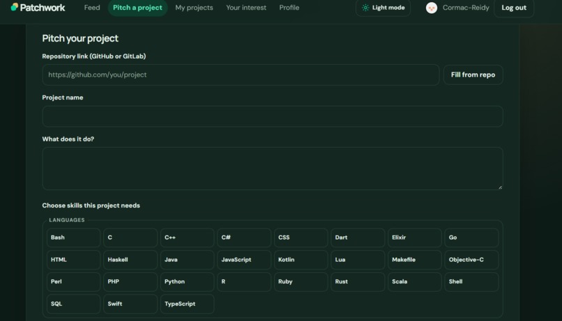
Task: Click the What does it do textarea
Action: pos(273,169)
